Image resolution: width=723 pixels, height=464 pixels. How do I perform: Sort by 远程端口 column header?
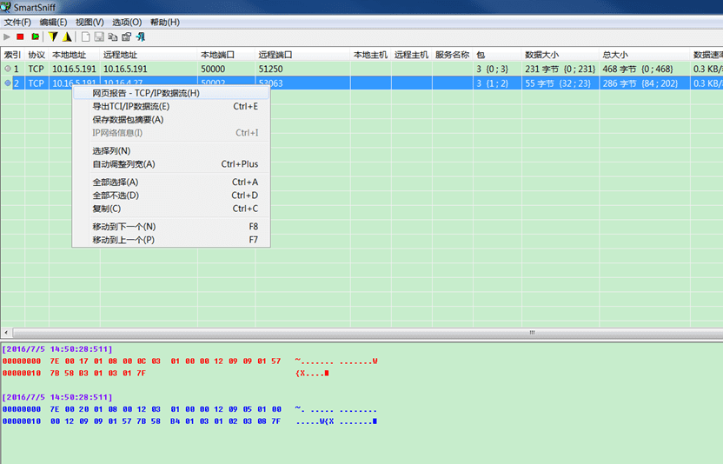click(302, 55)
